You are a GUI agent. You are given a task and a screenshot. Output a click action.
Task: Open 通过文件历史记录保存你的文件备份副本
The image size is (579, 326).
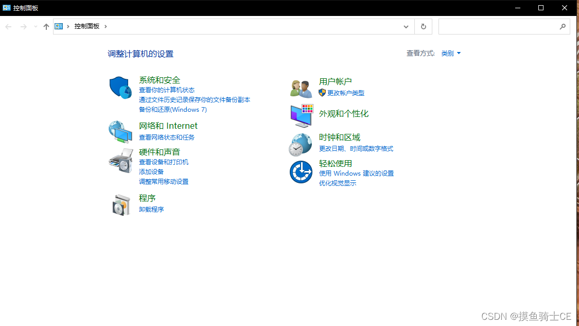pos(195,100)
